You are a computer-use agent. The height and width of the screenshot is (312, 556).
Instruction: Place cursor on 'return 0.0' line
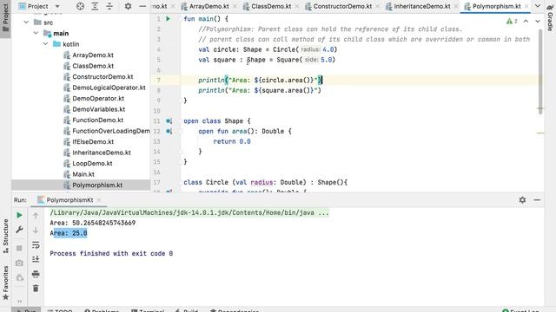[x=232, y=141]
